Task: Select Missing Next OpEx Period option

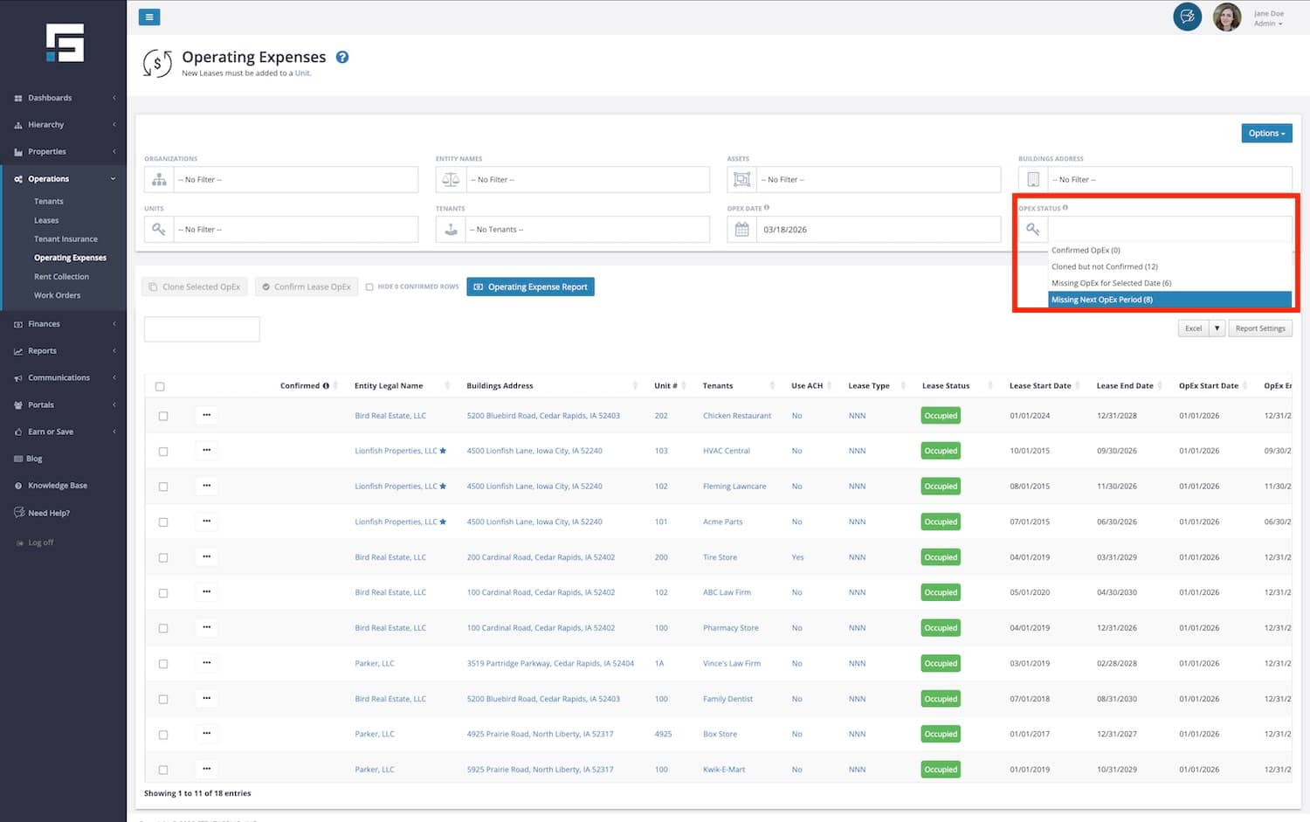Action: [1169, 300]
